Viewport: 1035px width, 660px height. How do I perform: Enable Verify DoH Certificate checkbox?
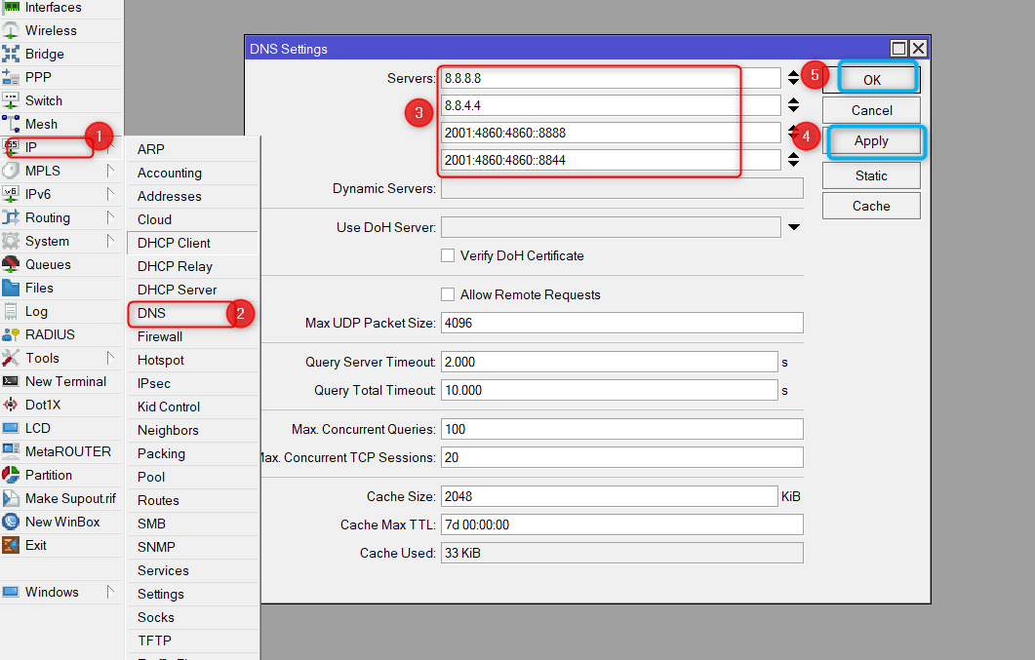[x=448, y=255]
